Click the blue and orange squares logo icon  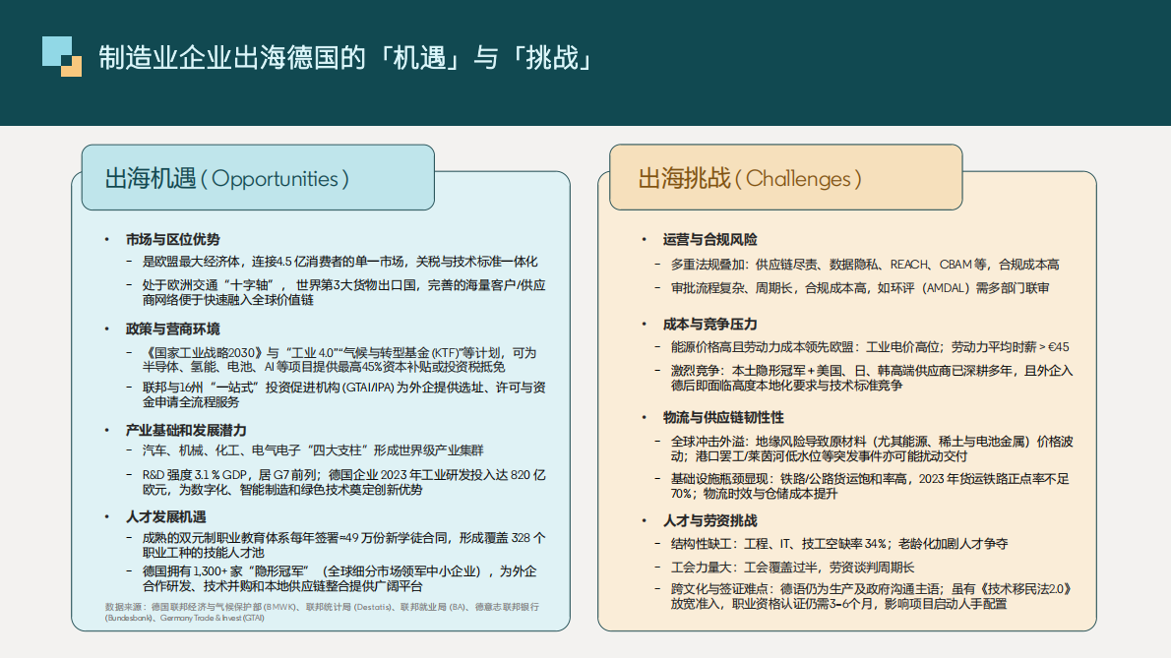tap(62, 57)
